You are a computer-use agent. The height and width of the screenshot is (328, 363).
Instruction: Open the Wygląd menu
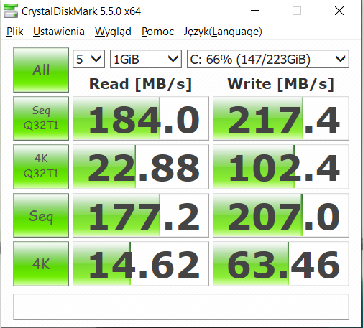point(113,32)
